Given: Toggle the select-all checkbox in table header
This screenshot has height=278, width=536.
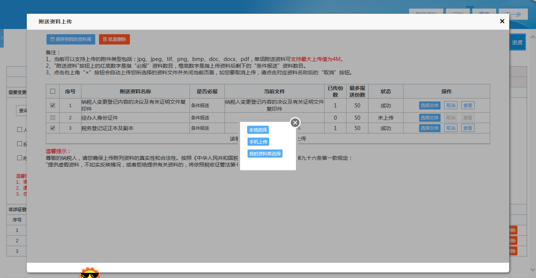Looking at the screenshot, I should [x=52, y=91].
